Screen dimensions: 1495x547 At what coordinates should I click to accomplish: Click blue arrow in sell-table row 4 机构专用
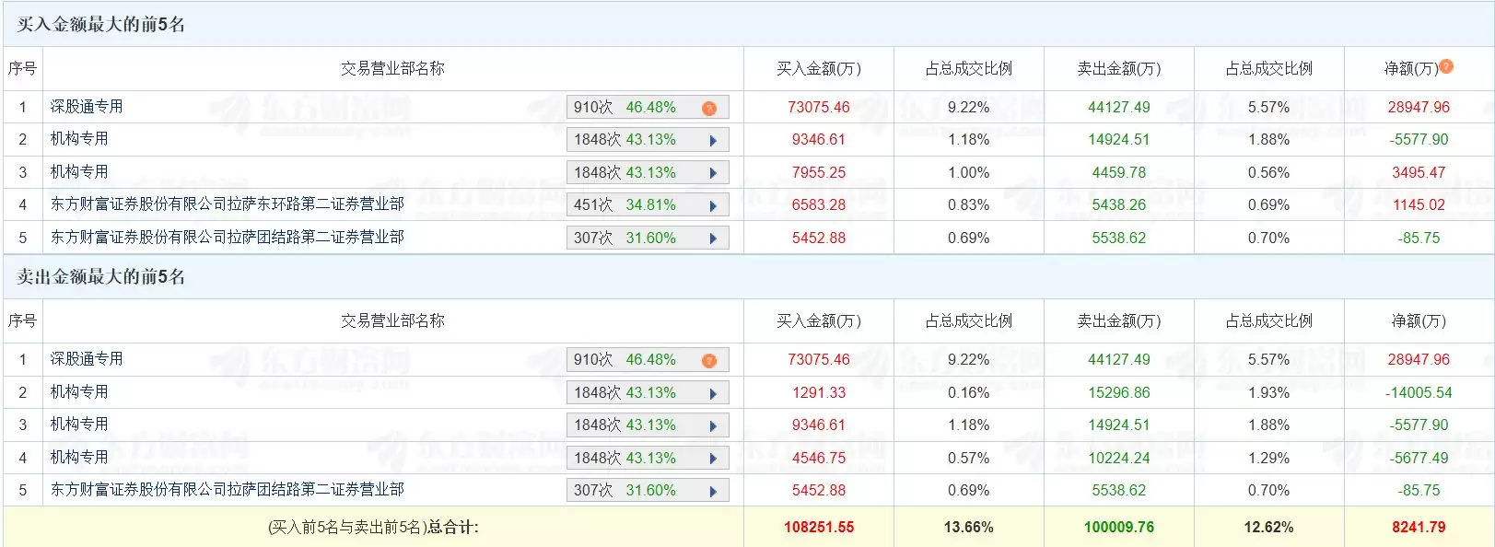(713, 459)
